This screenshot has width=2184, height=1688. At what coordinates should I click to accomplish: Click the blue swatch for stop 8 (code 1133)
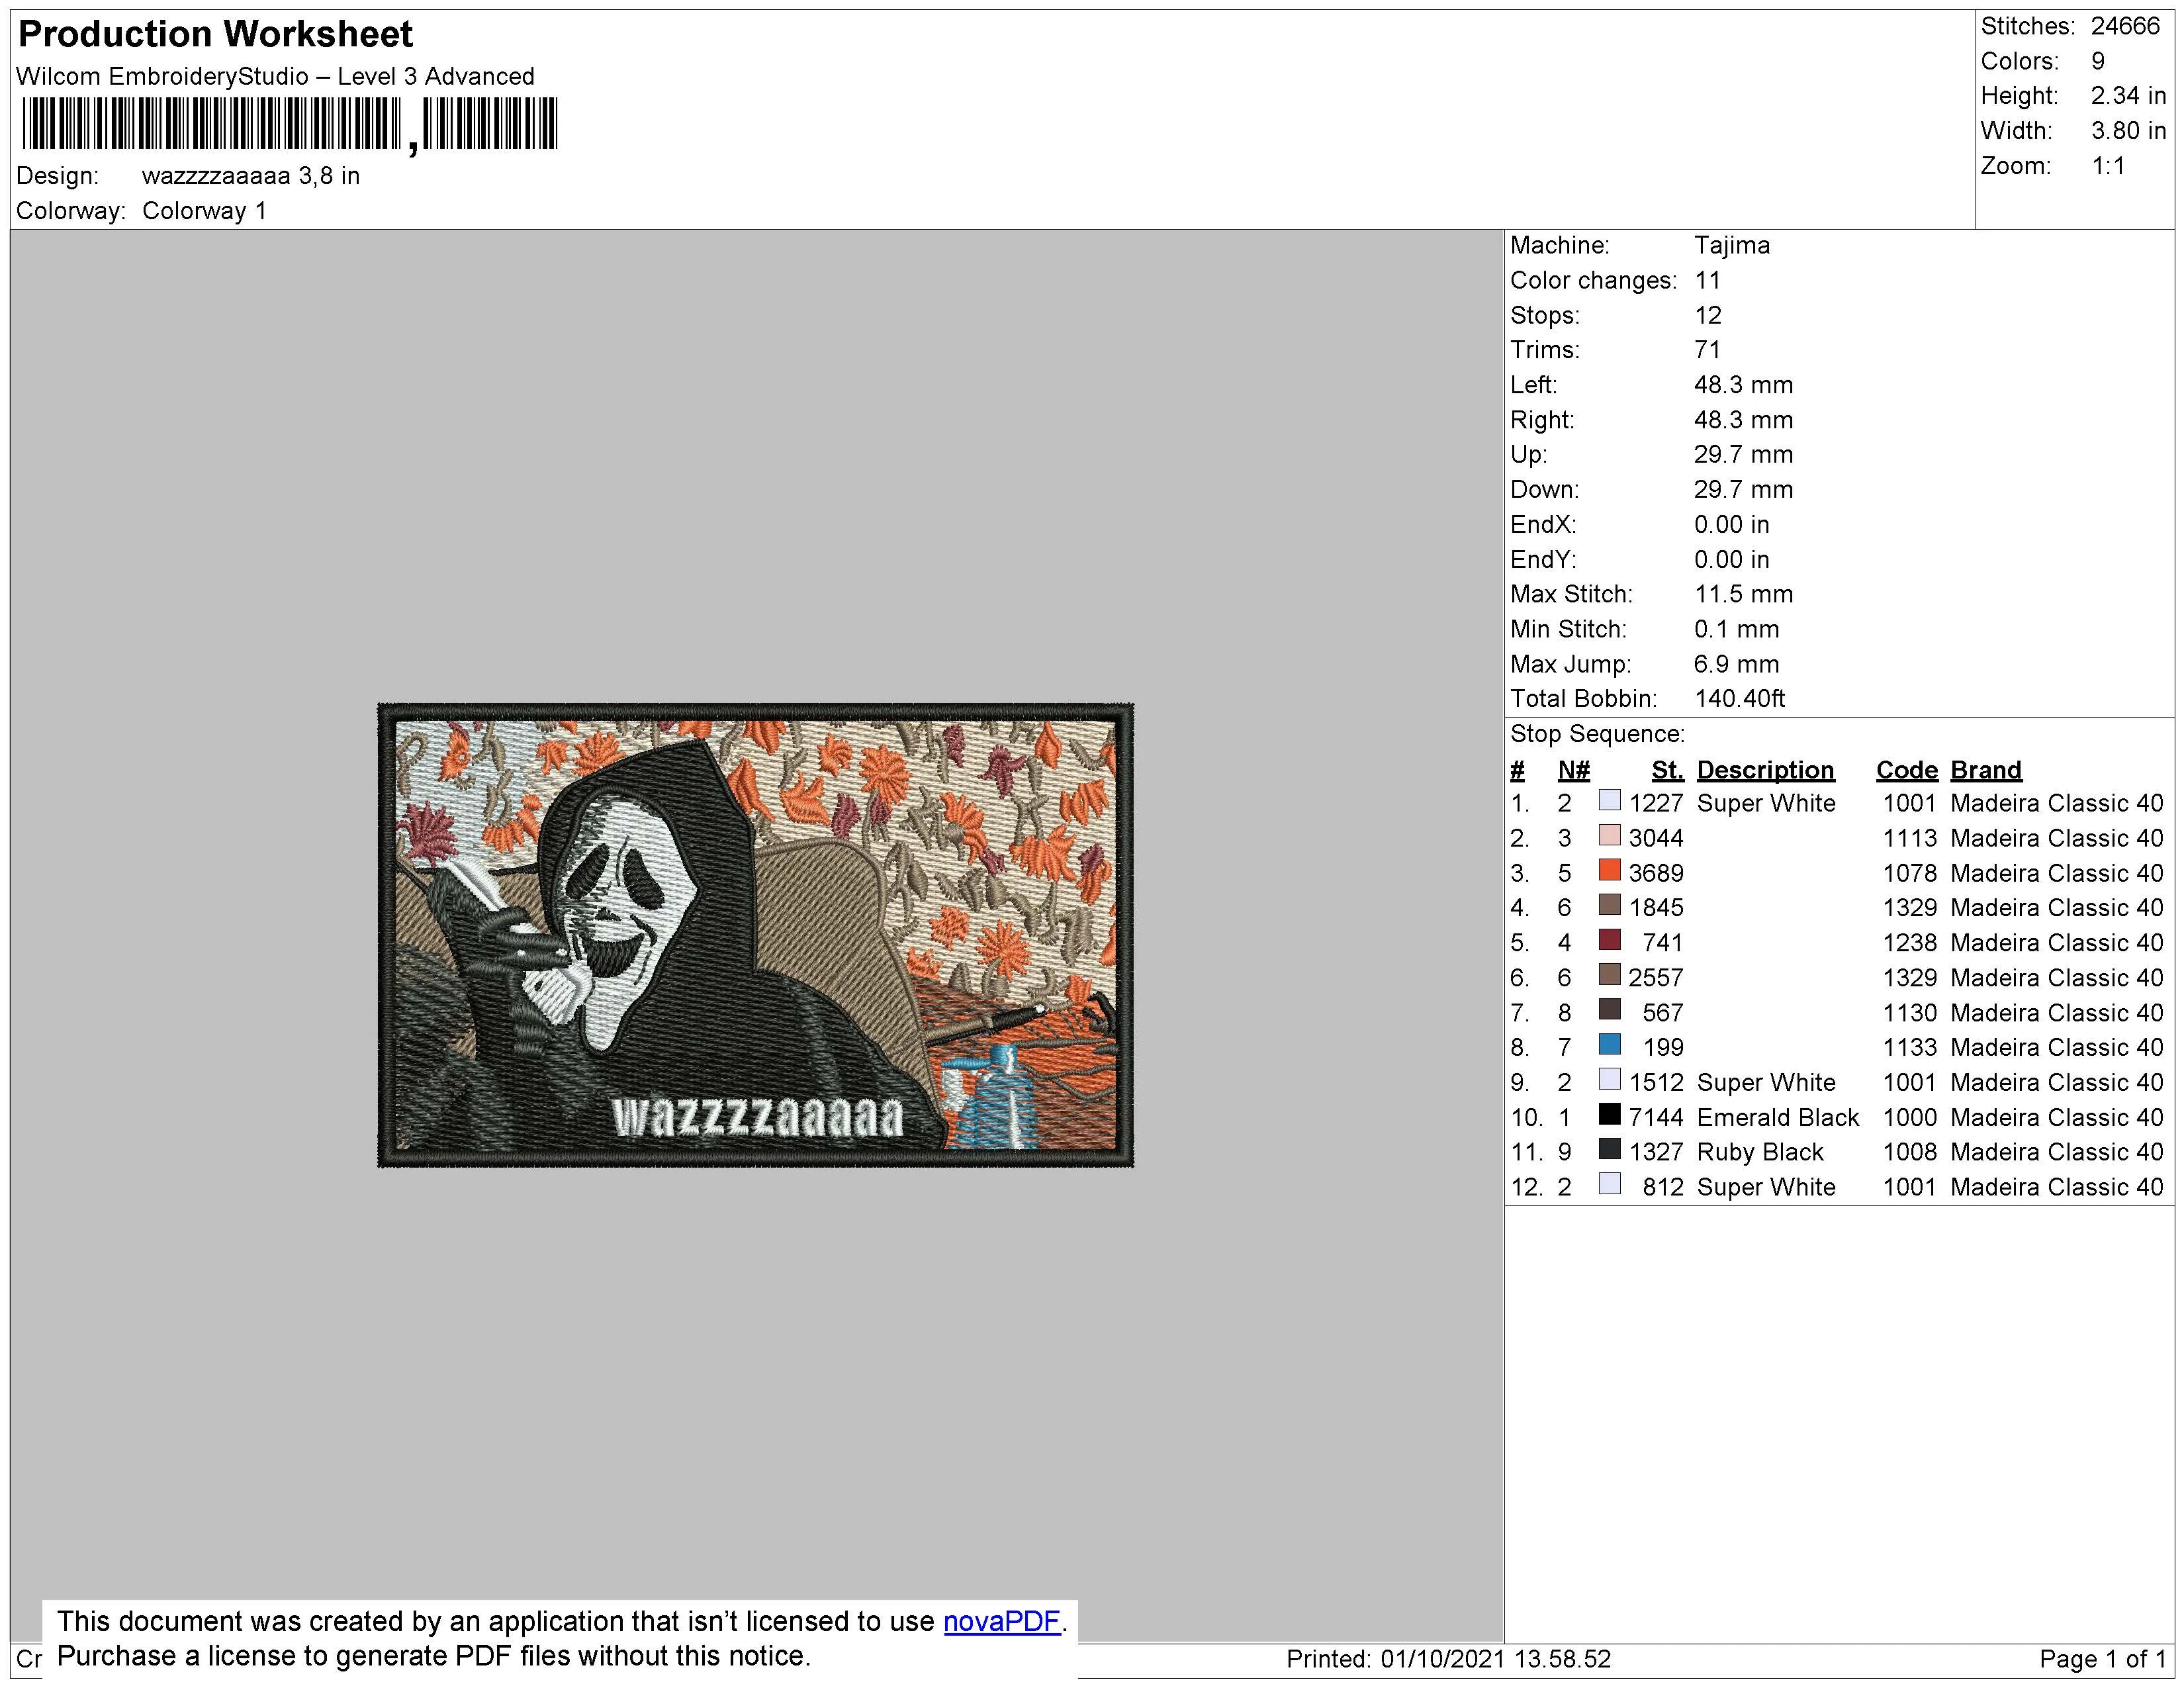[x=1609, y=1045]
